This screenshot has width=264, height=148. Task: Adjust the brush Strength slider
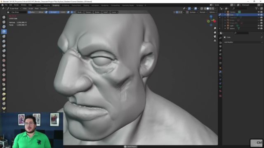[x=58, y=12]
